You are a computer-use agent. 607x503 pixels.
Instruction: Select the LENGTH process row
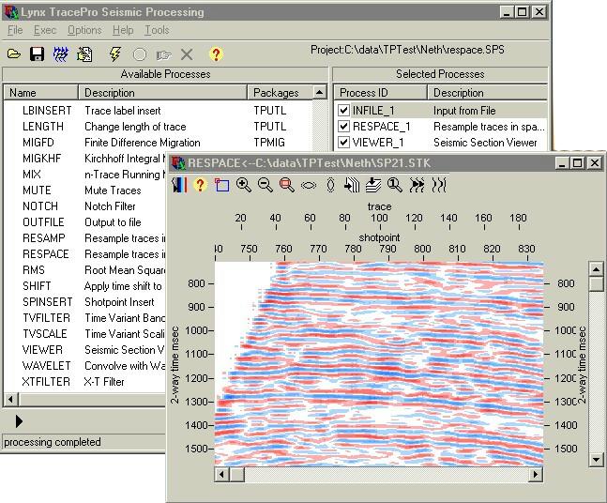[x=158, y=127]
